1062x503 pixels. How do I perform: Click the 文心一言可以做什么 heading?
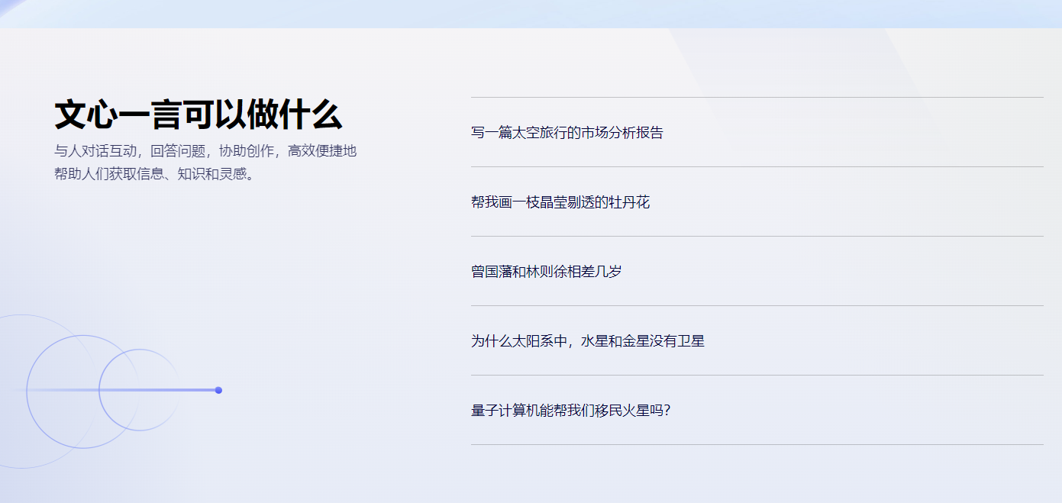click(198, 115)
